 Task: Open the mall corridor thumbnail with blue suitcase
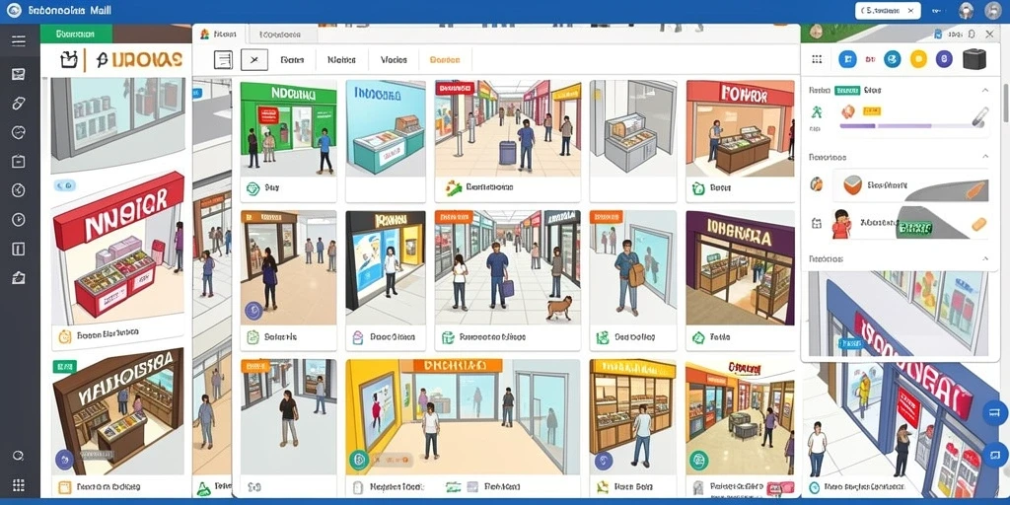pos(507,127)
